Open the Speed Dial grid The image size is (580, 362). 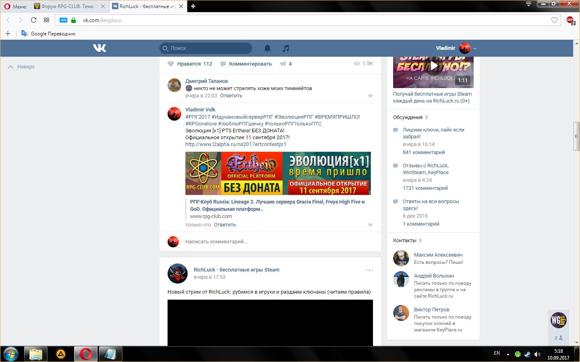point(46,20)
